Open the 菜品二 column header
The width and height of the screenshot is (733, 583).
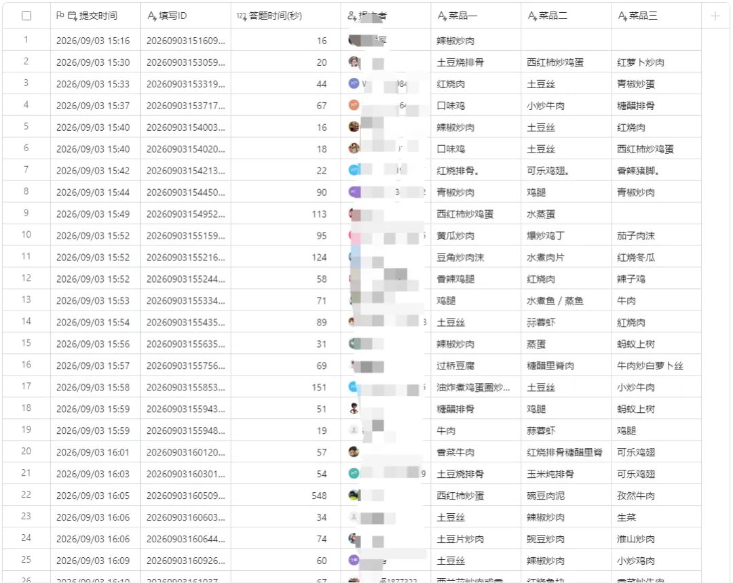click(566, 16)
